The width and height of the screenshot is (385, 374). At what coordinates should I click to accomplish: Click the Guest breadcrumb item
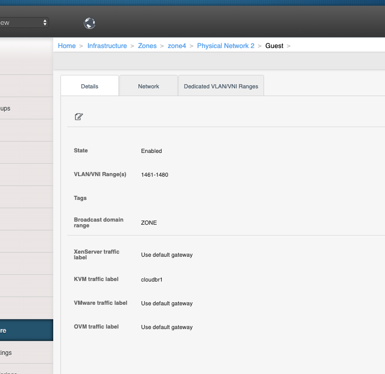(274, 46)
